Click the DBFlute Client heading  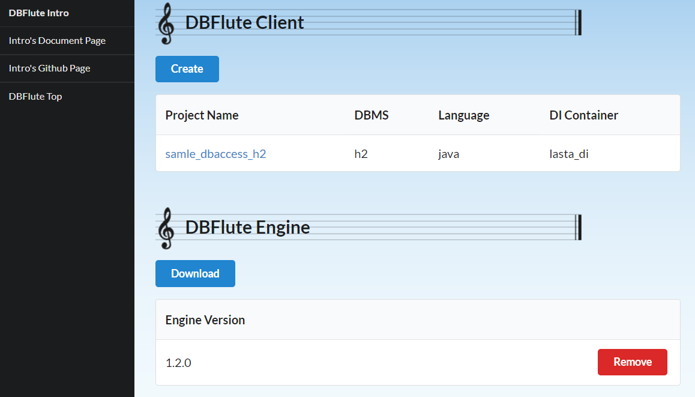point(244,22)
